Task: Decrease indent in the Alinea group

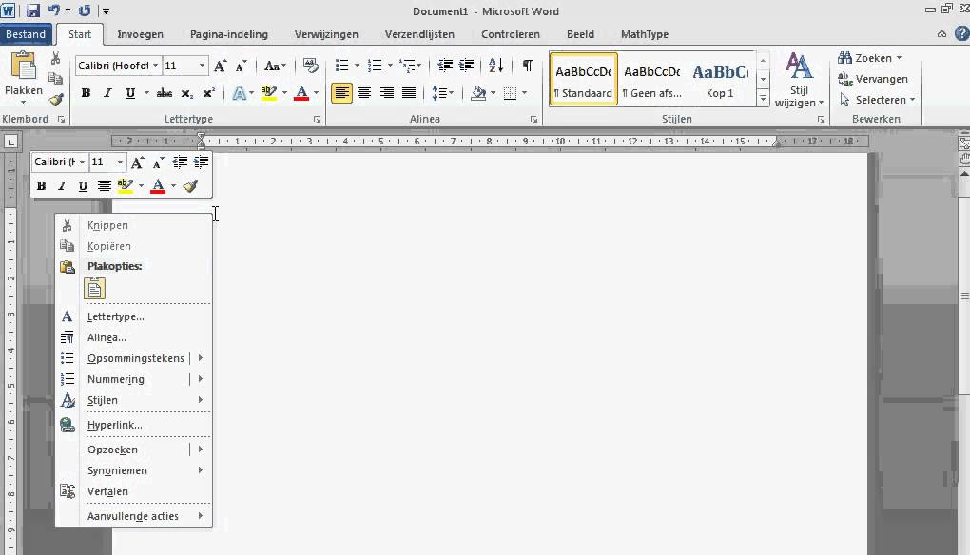Action: tap(445, 66)
